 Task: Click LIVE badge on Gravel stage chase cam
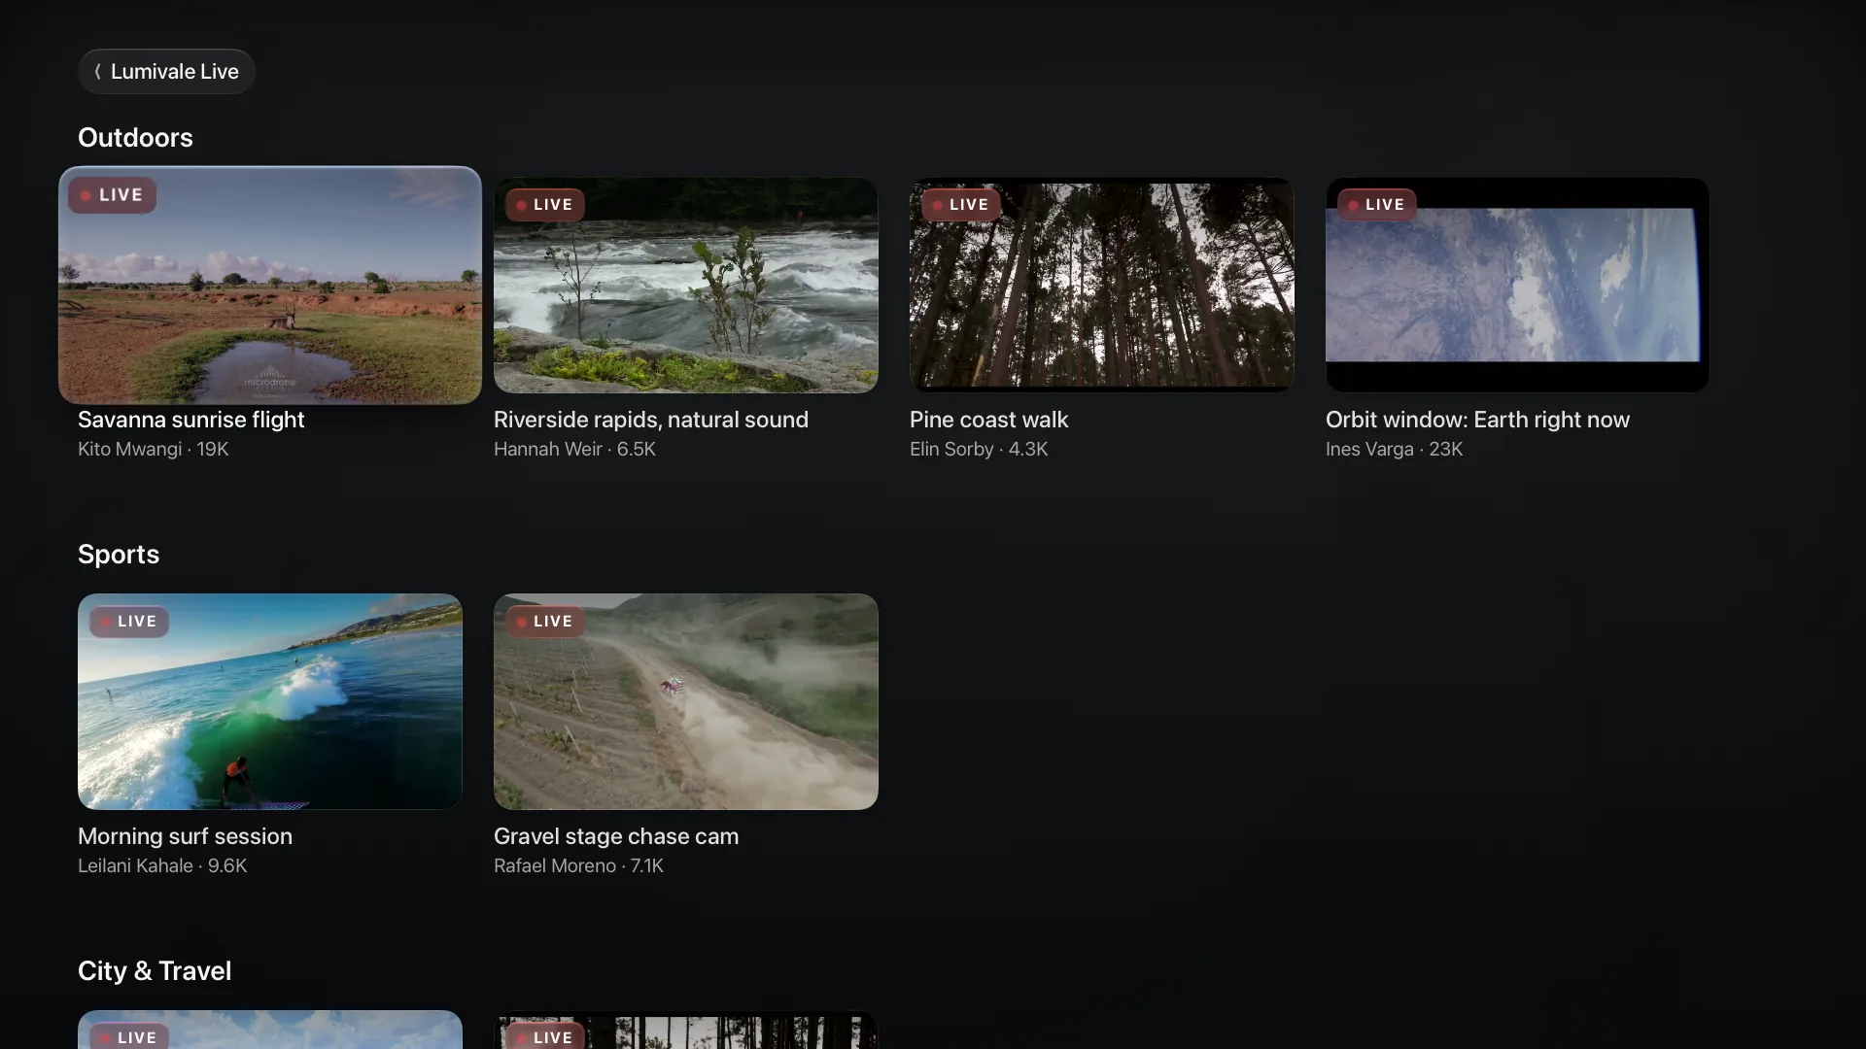[544, 622]
